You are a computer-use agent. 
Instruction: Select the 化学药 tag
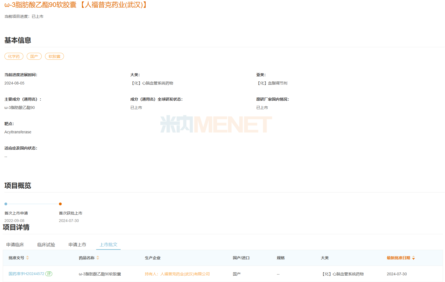click(x=14, y=56)
